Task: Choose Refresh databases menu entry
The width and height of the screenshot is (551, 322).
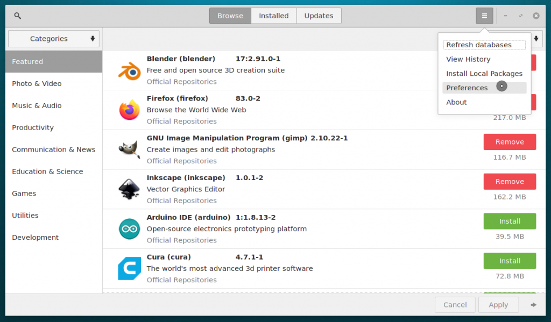Action: pos(479,45)
